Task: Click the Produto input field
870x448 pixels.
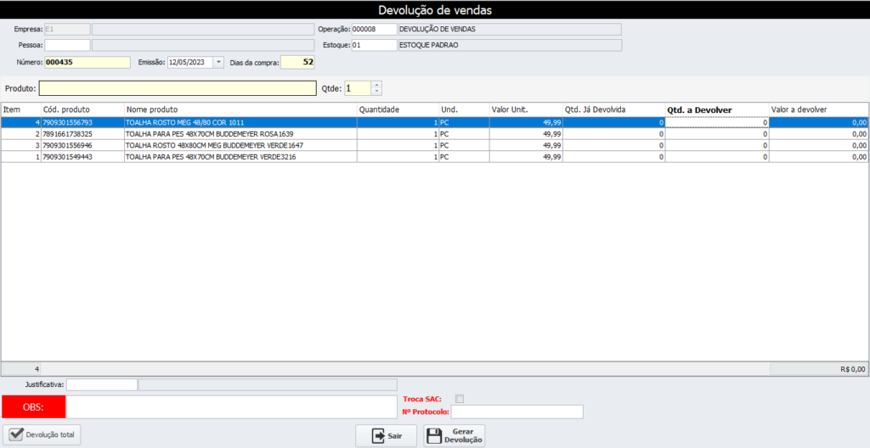Action: pos(177,88)
